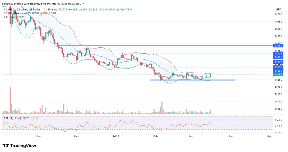Click the latest green candlestick on the chart
Viewport: 288px width, 152px height.
pyautogui.click(x=210, y=75)
